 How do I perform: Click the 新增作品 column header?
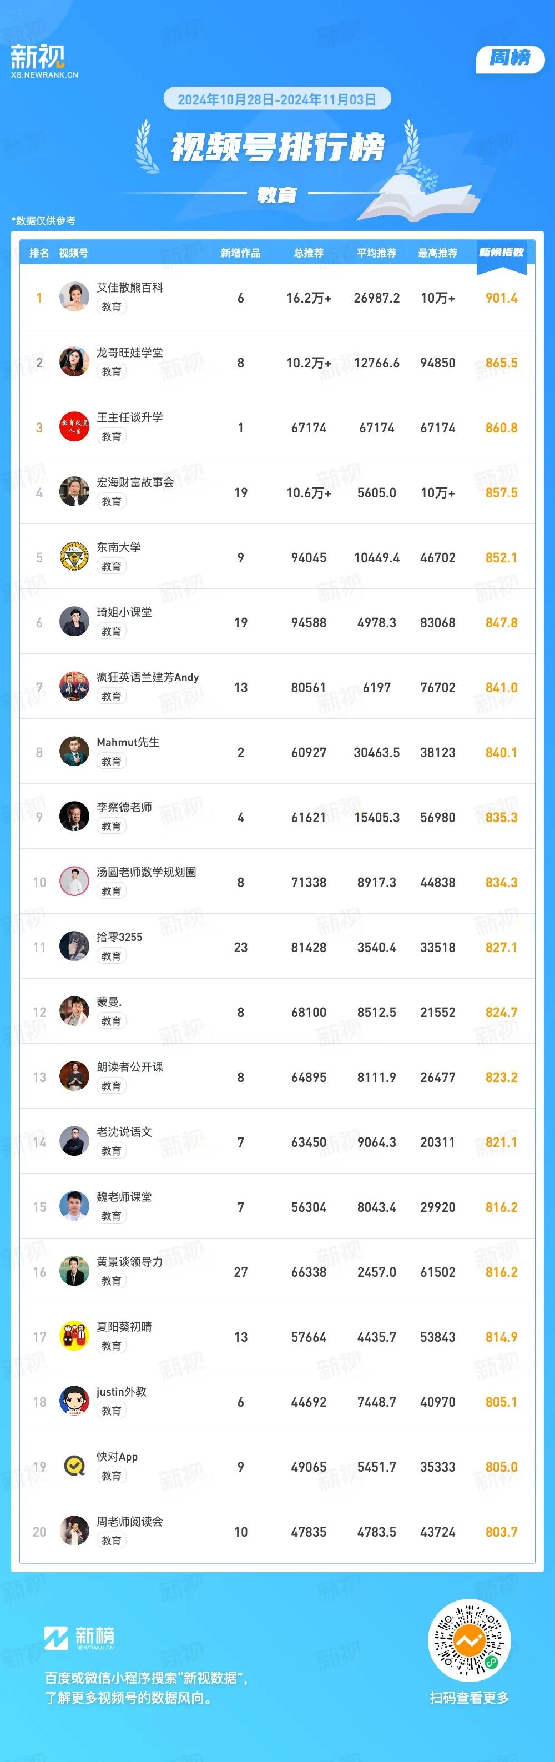tap(240, 253)
